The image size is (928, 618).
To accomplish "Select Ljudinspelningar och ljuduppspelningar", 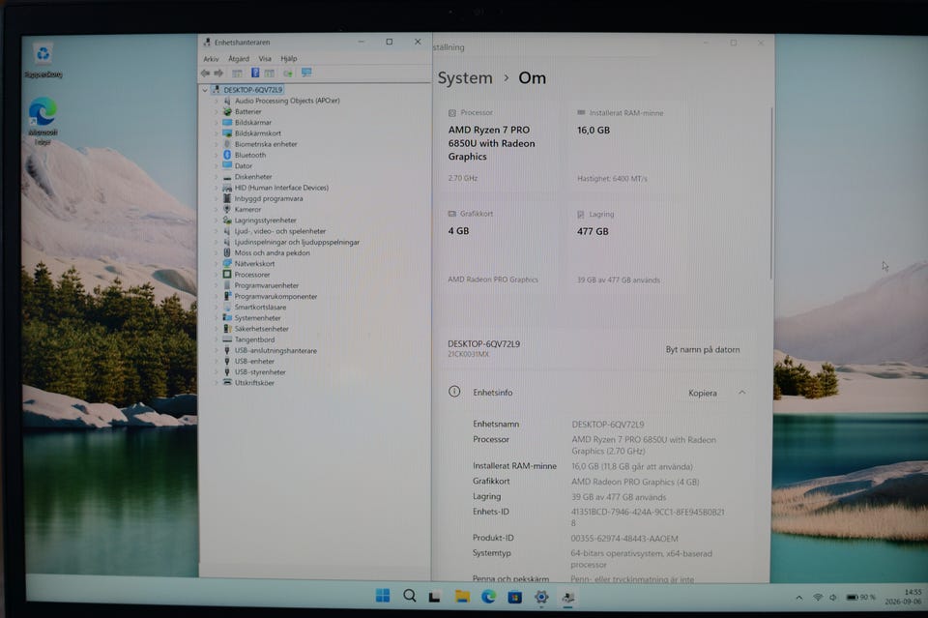I will coord(297,242).
